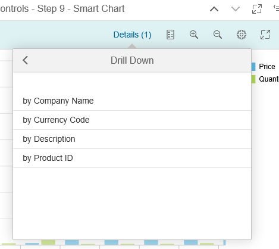Screen dimensions: 279x249
Task: Drill down by Company Name
Action: pos(132,101)
